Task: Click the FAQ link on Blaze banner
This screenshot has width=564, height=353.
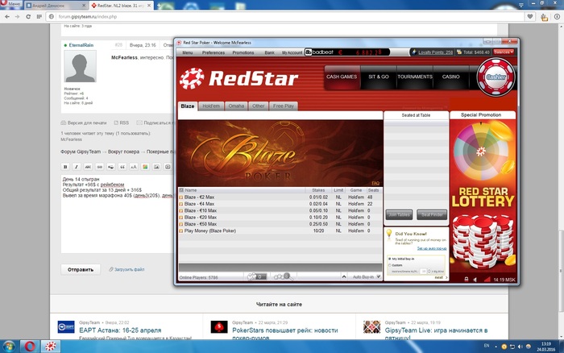Action: [x=375, y=183]
